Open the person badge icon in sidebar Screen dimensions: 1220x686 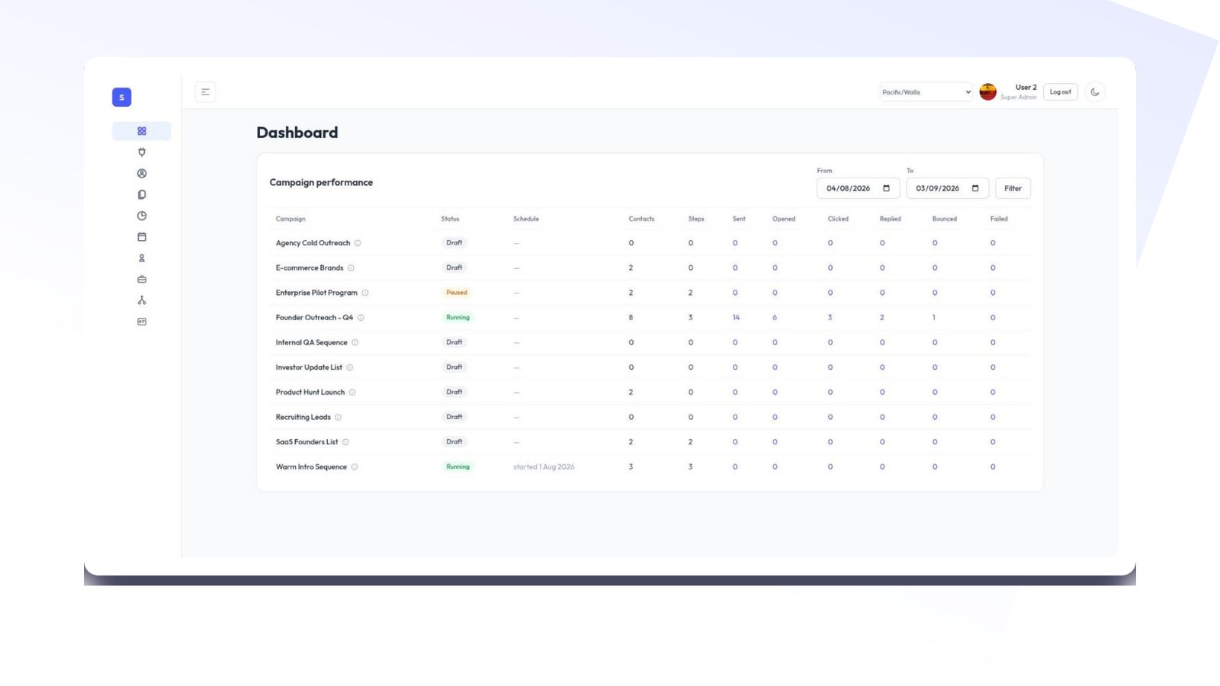tap(142, 258)
